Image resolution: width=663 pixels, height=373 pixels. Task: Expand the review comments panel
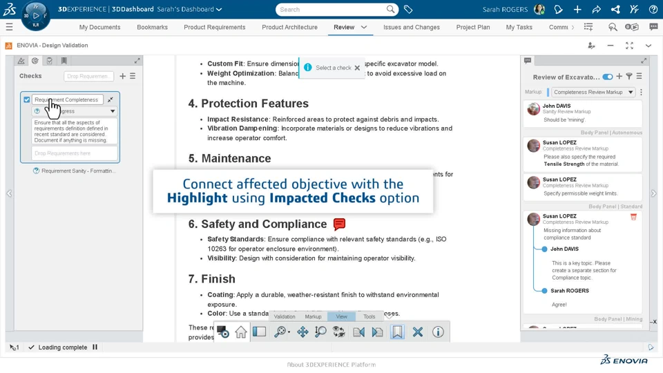pos(644,61)
